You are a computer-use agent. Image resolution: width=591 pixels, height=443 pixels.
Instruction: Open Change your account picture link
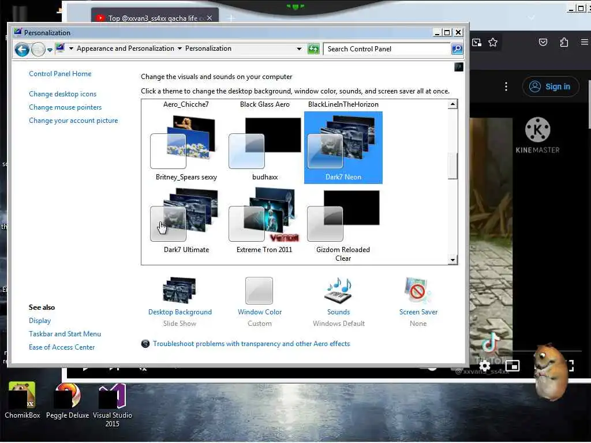click(x=73, y=121)
